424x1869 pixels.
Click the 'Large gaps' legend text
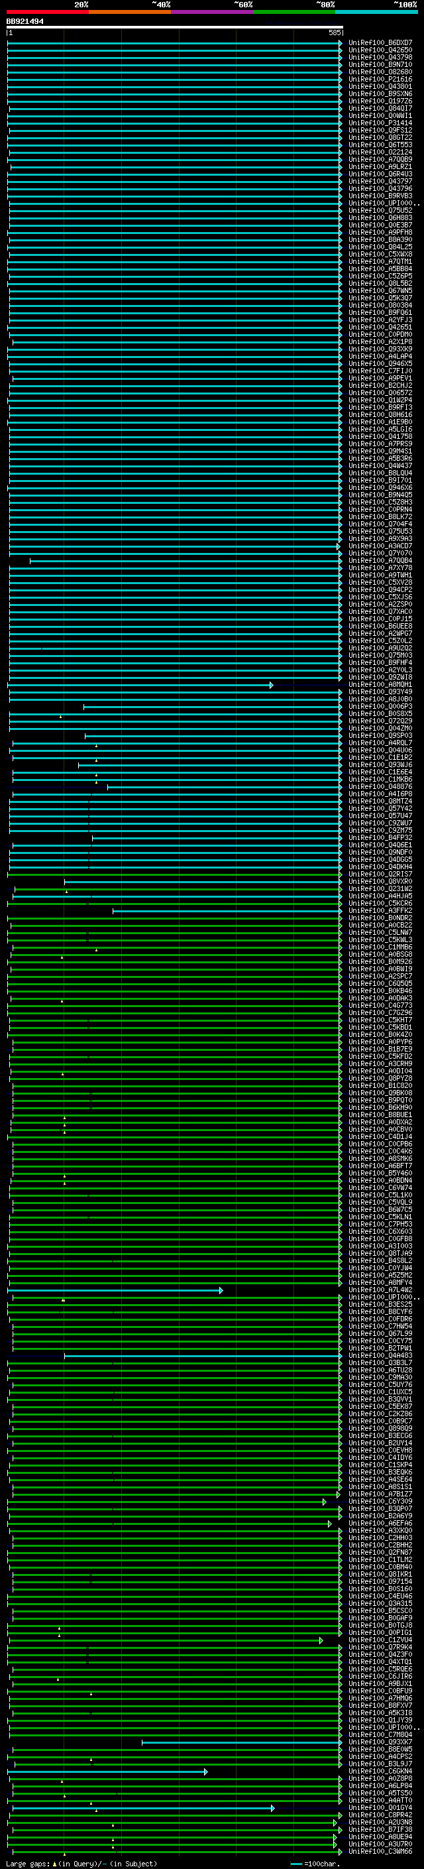click(x=28, y=1864)
